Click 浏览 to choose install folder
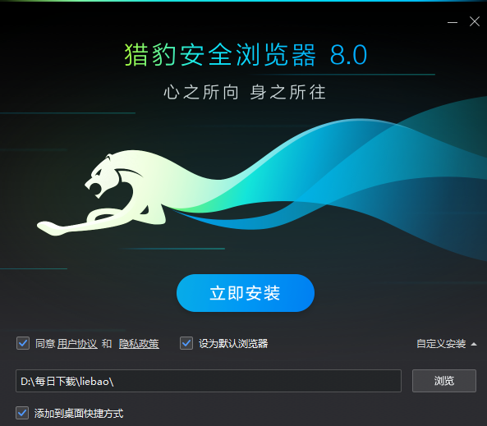Viewport: 487px width, 426px height. tap(444, 381)
